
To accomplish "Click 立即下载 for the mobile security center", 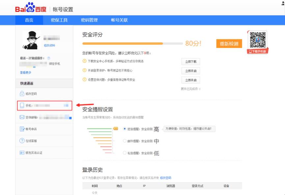I will pos(191,61).
